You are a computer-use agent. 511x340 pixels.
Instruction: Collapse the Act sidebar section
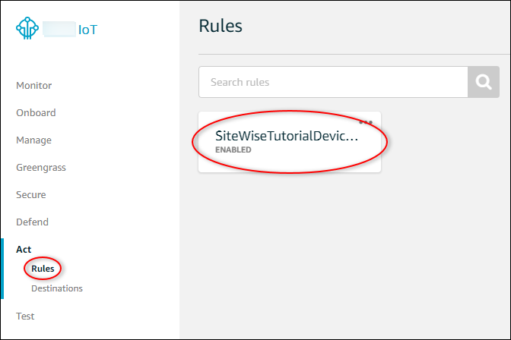pos(24,250)
